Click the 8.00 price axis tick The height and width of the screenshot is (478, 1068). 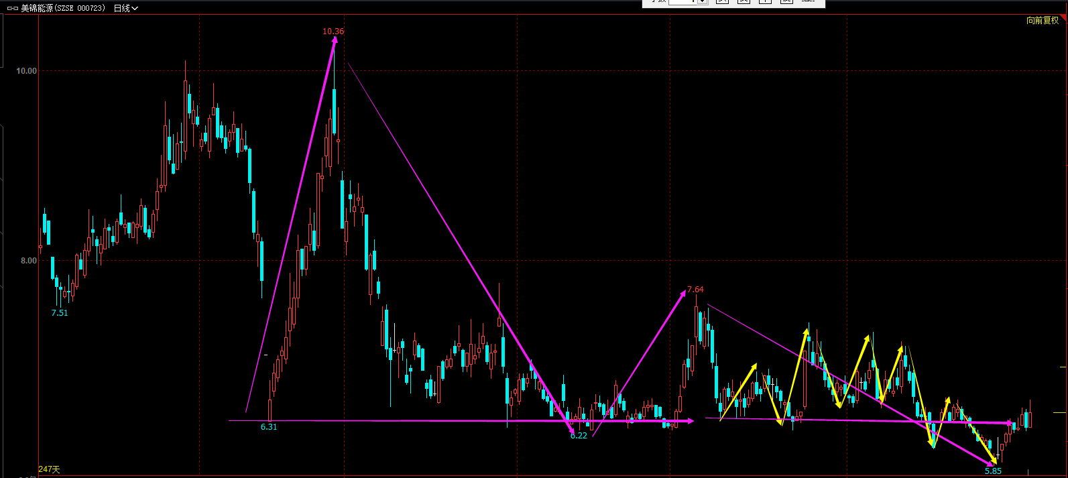point(29,261)
